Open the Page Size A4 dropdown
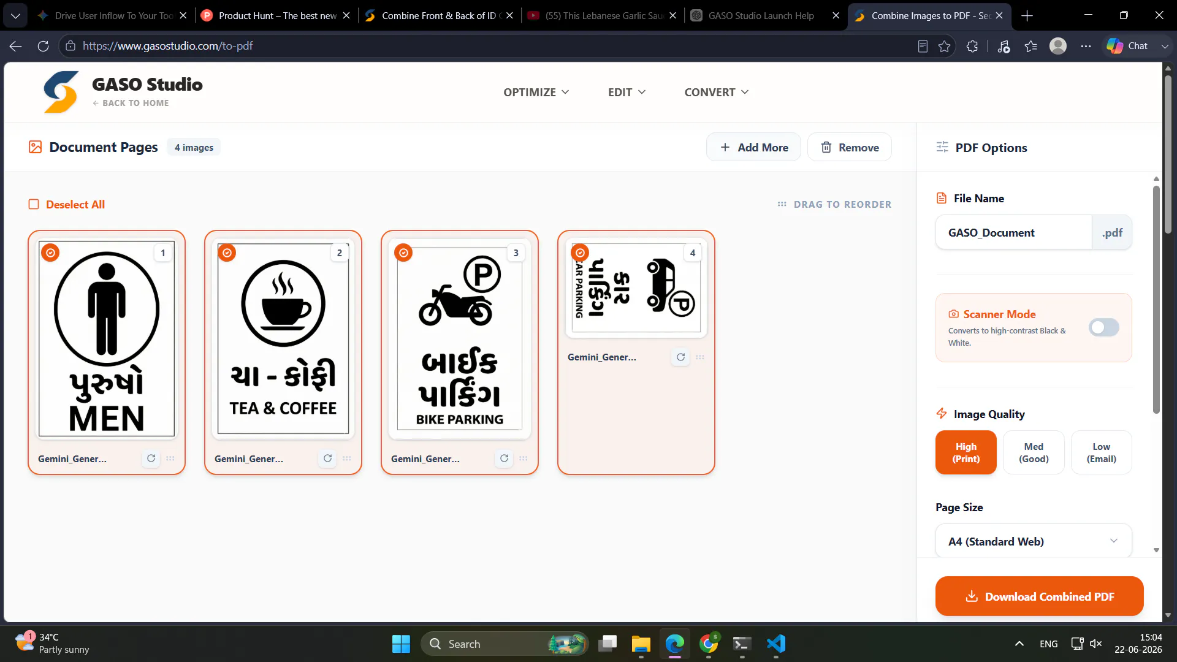 1034,541
